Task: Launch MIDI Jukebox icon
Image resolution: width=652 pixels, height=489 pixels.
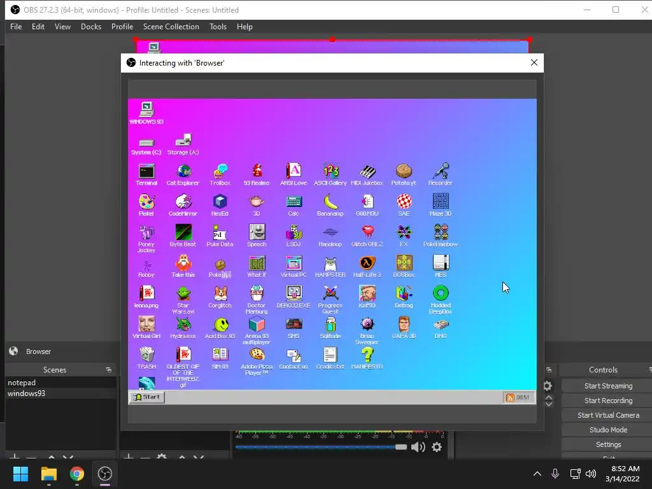Action: coord(367,174)
